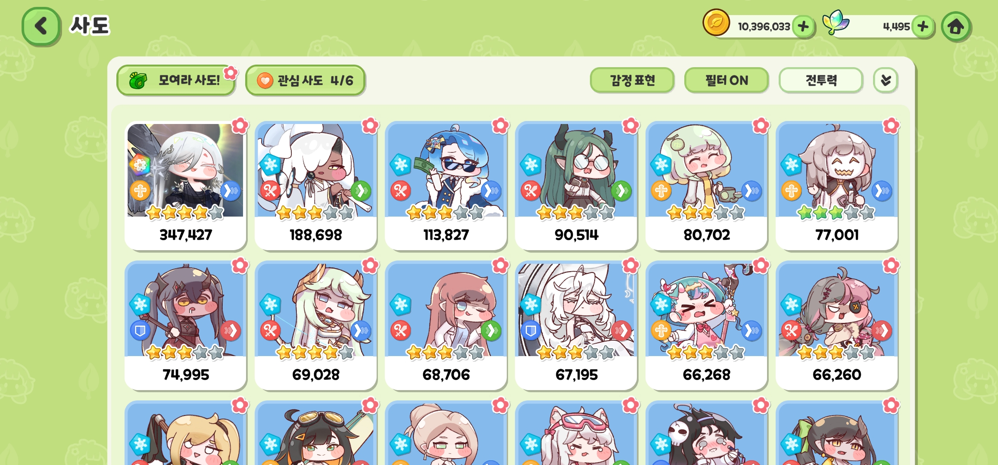The image size is (998, 465).
Task: Open the 감정 표현 emotion options
Action: (632, 80)
